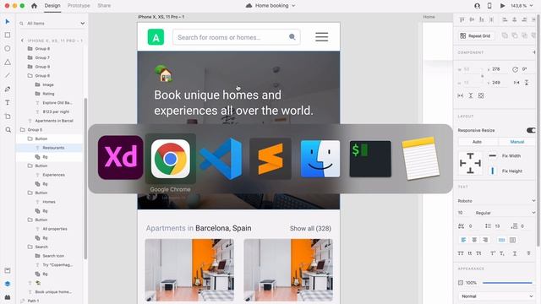Switch to Terminal in app switcher
The height and width of the screenshot is (304, 541).
(370, 159)
